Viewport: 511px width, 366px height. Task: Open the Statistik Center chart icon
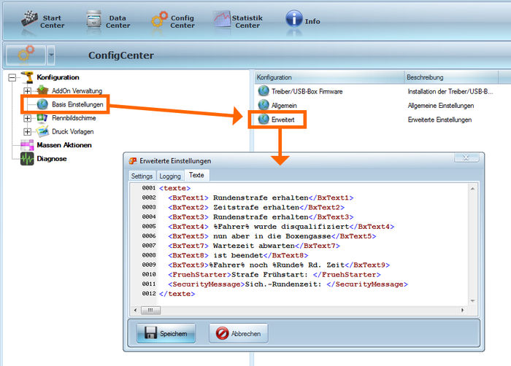click(222, 20)
